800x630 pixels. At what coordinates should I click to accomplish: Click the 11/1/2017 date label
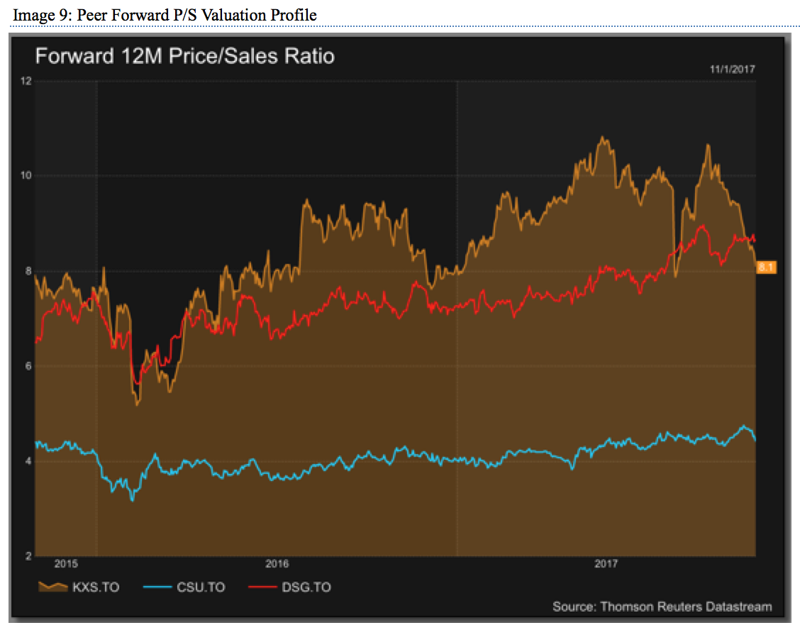click(733, 70)
